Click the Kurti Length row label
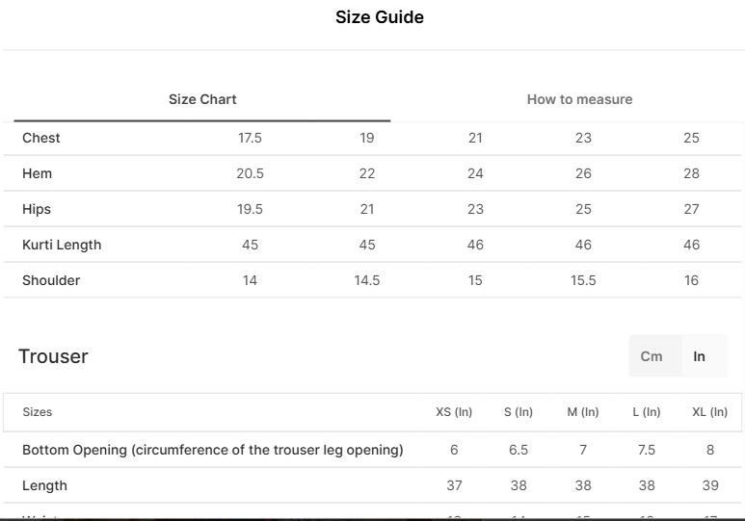745x521 pixels. (62, 245)
